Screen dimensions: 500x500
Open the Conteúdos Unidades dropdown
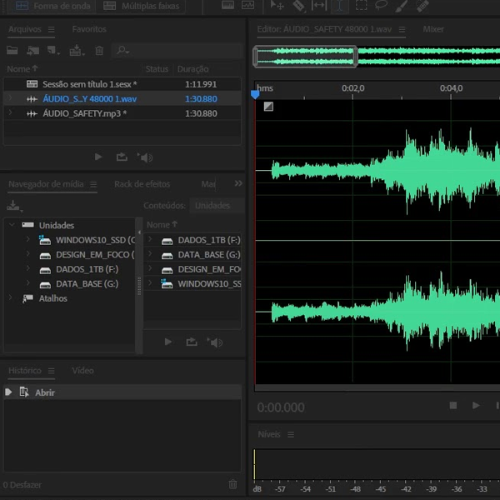214,205
